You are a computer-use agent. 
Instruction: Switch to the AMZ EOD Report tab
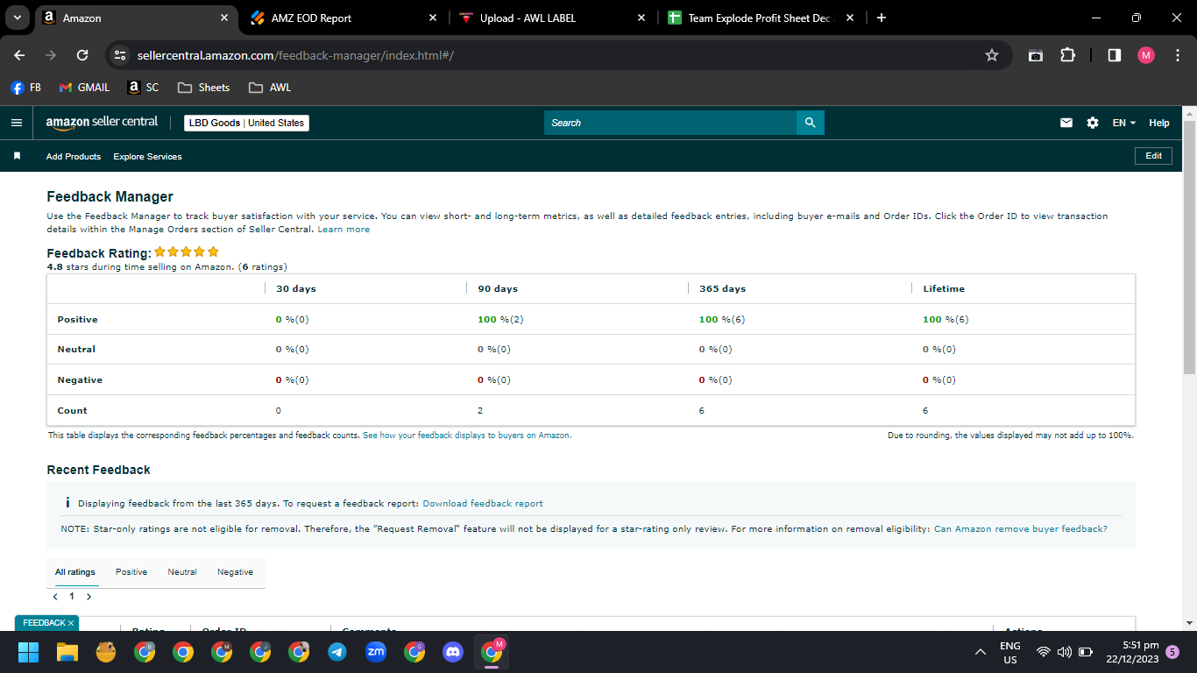pyautogui.click(x=343, y=18)
